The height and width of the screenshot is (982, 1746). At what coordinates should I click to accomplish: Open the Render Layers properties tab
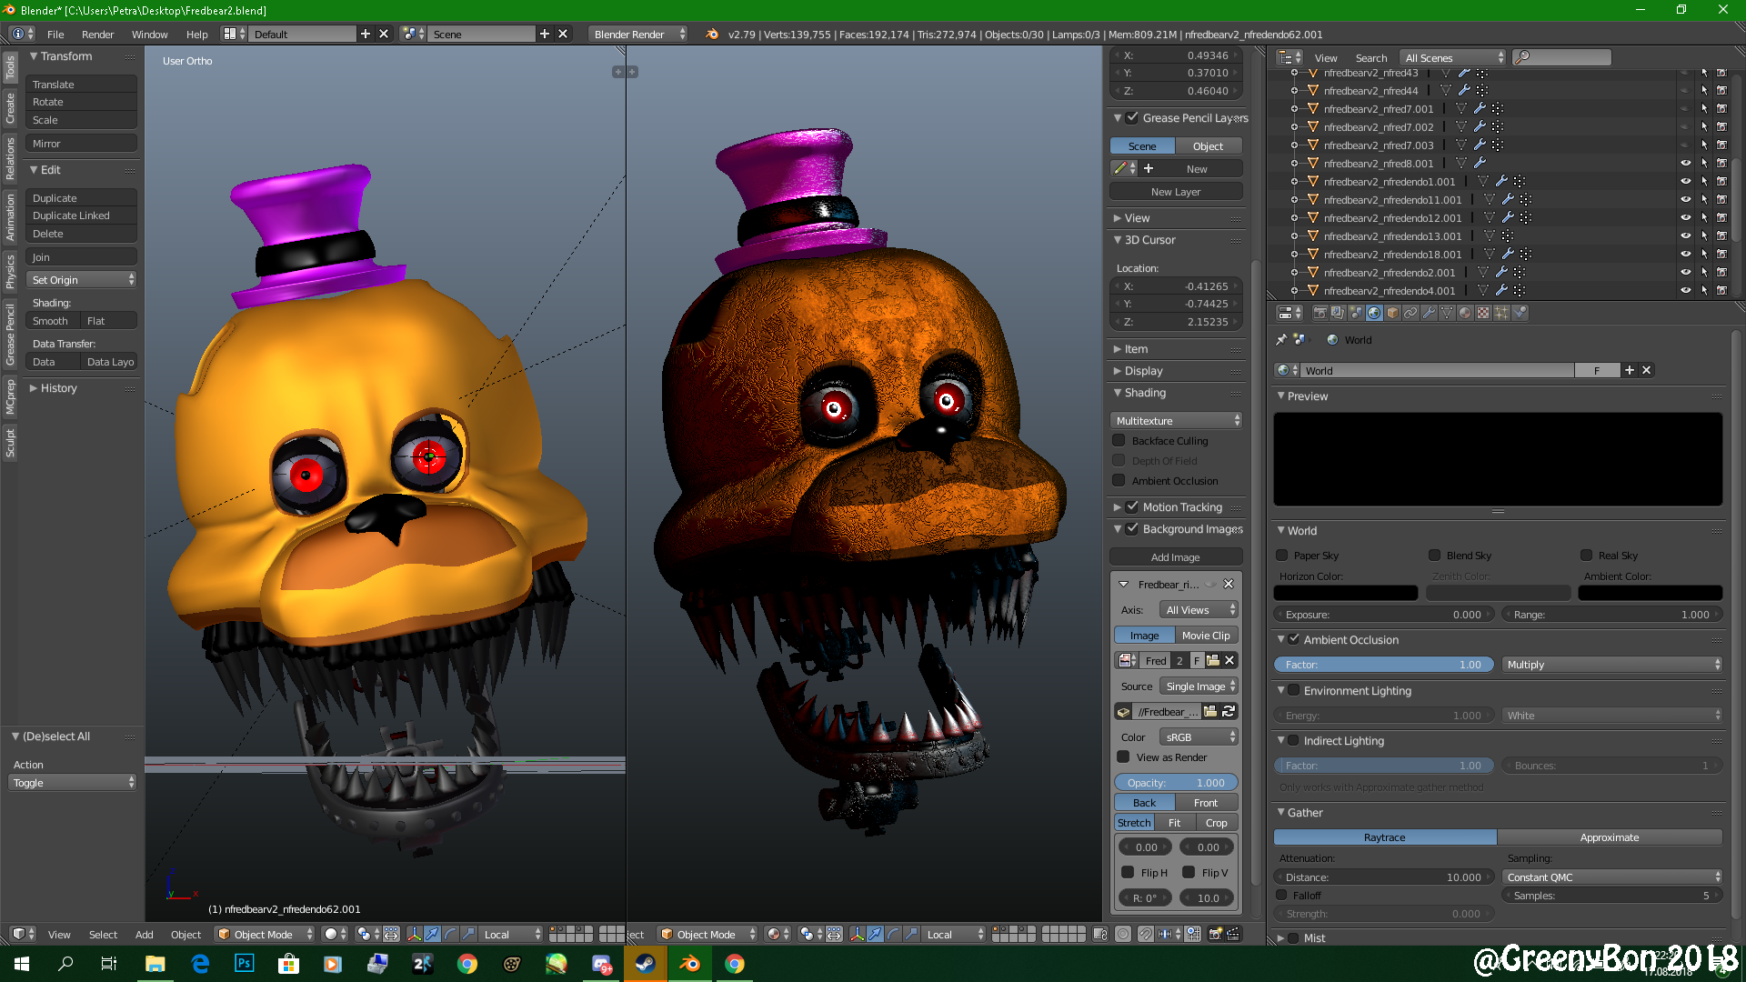1338,313
